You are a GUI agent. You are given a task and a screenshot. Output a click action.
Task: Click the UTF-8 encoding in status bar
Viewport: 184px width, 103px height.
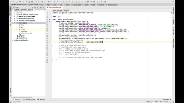click(157, 102)
